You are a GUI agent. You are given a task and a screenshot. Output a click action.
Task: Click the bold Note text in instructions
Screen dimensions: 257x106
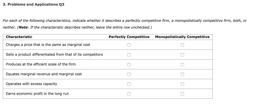point(23,27)
